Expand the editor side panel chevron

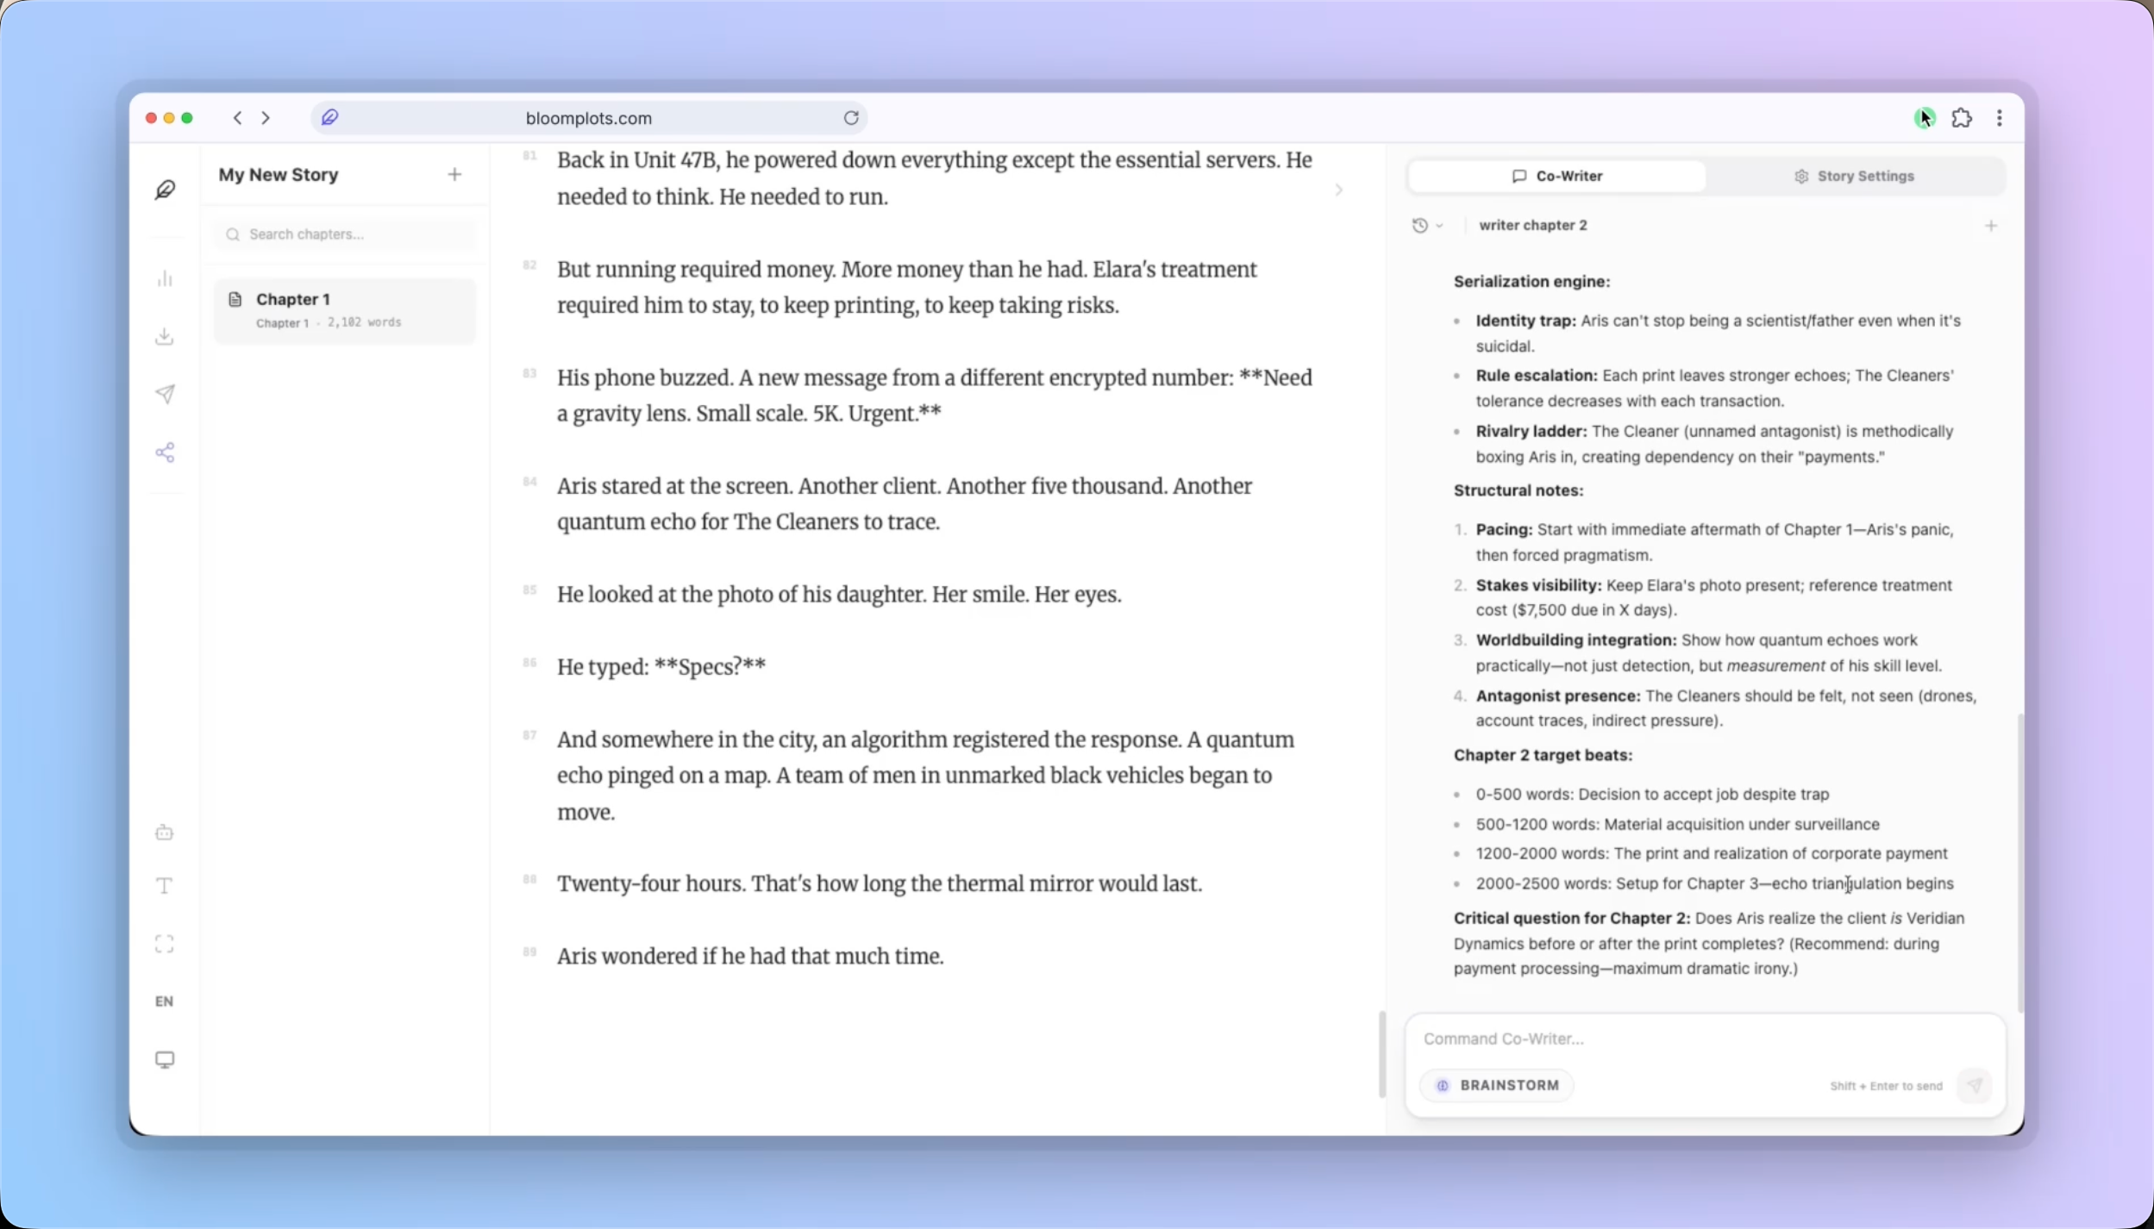pos(1338,190)
